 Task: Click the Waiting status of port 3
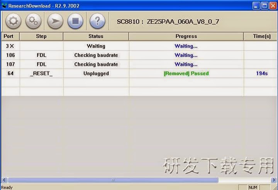pos(96,46)
